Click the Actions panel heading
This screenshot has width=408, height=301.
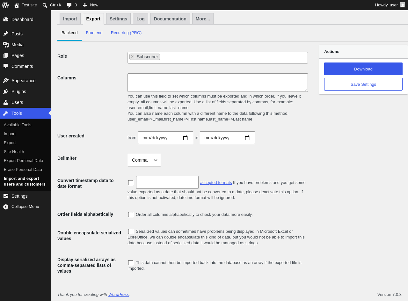point(332,52)
